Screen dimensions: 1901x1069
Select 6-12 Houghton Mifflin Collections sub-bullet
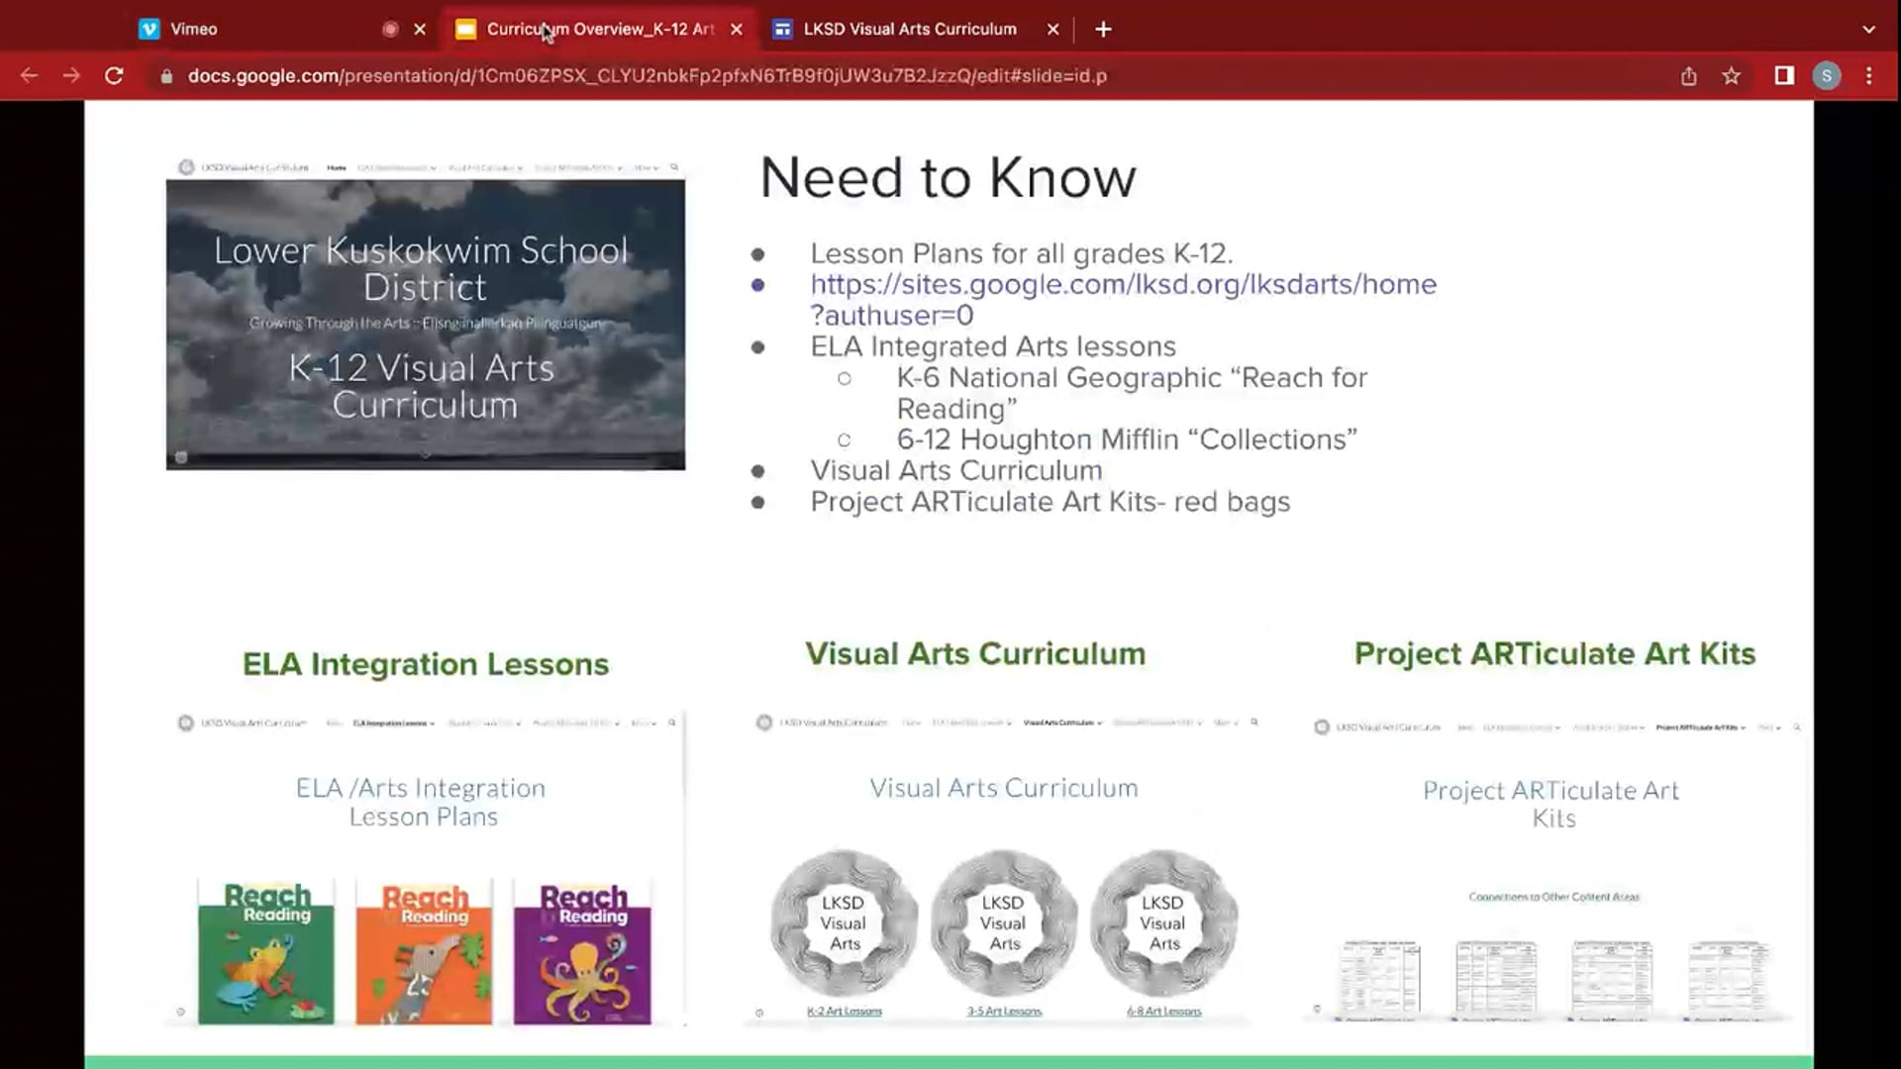pyautogui.click(x=1127, y=439)
